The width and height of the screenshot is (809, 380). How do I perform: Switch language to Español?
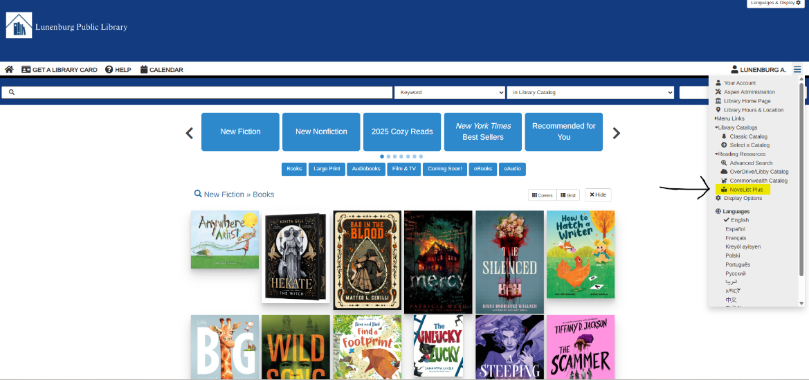click(x=735, y=229)
